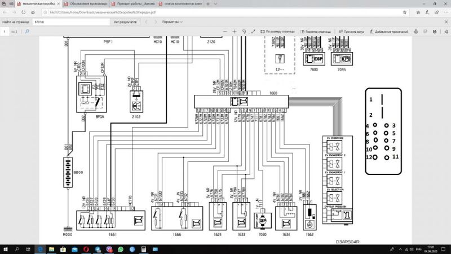Image resolution: width=451 pixels, height=254 pixels.
Task: Open the Разметка страницы layout option
Action: click(316, 32)
